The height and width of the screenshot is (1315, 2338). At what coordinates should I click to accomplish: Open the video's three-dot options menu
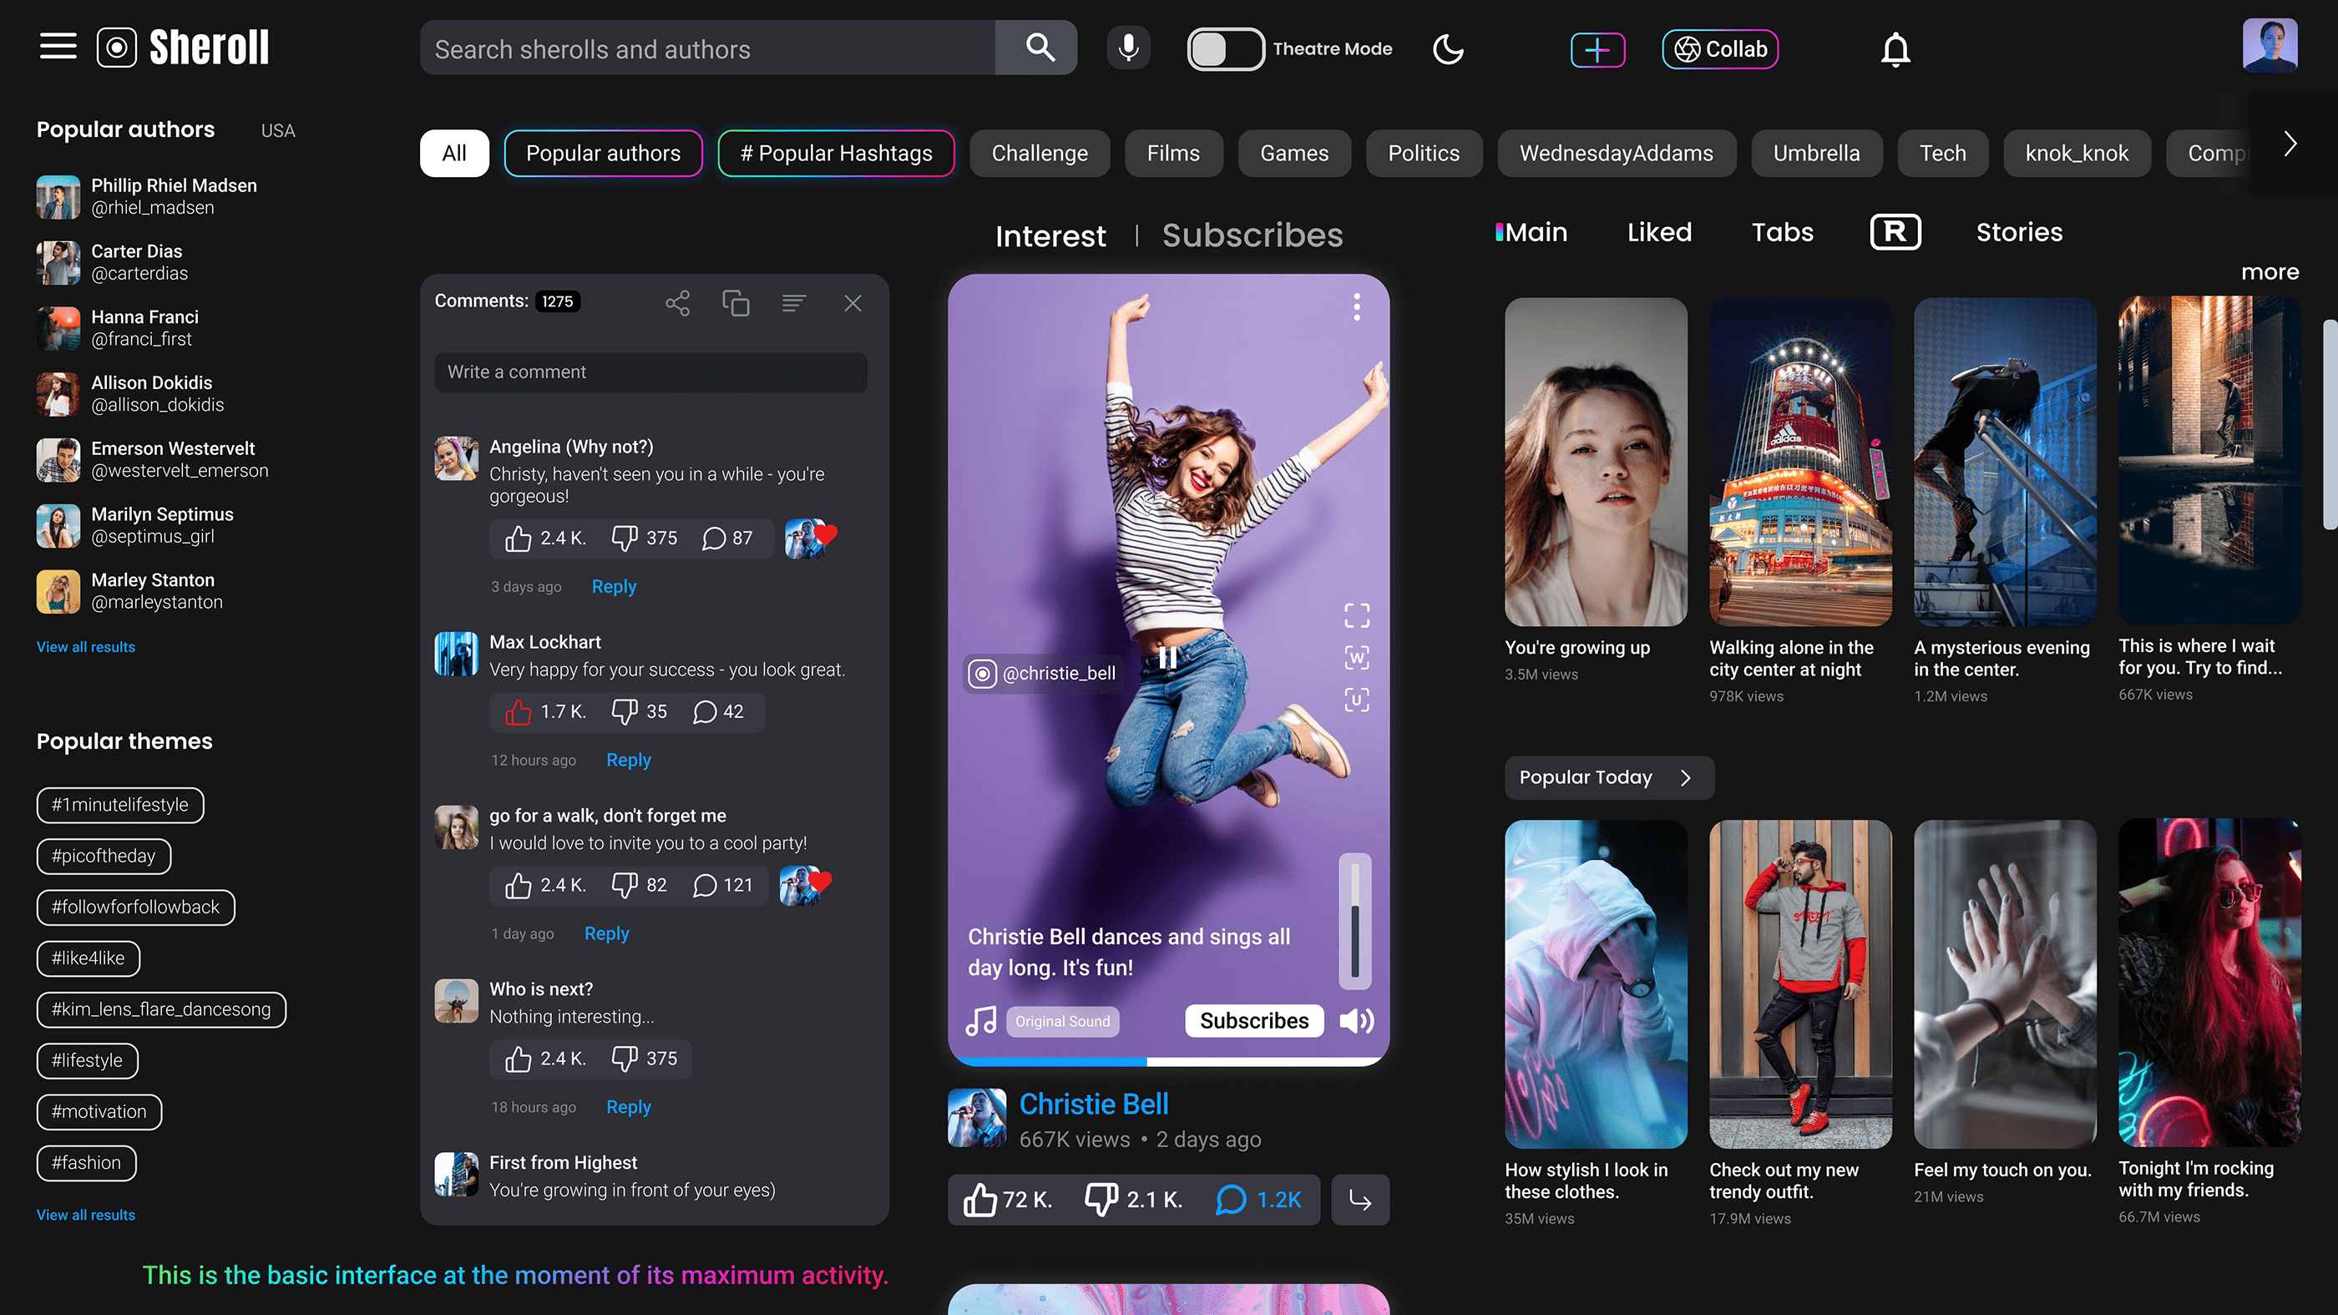point(1356,307)
